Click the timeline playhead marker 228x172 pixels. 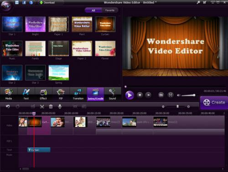click(x=34, y=113)
